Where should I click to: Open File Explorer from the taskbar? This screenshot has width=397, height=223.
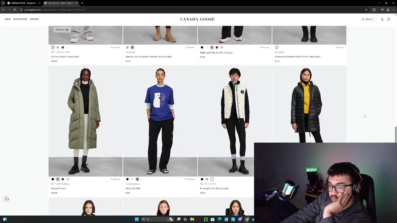192,219
